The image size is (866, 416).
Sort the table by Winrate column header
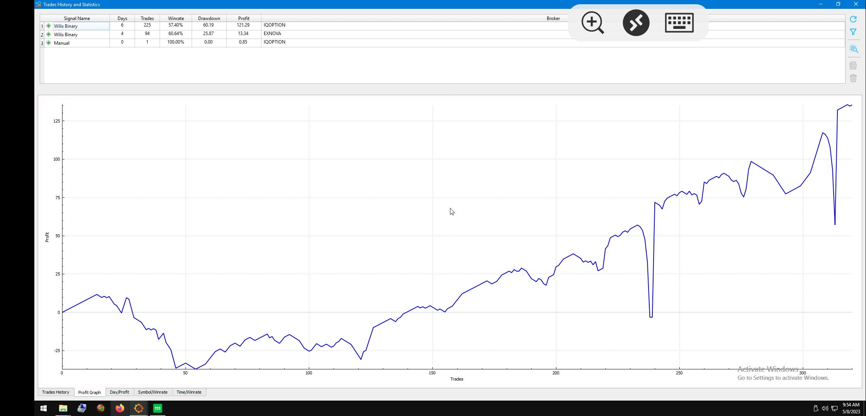(176, 18)
